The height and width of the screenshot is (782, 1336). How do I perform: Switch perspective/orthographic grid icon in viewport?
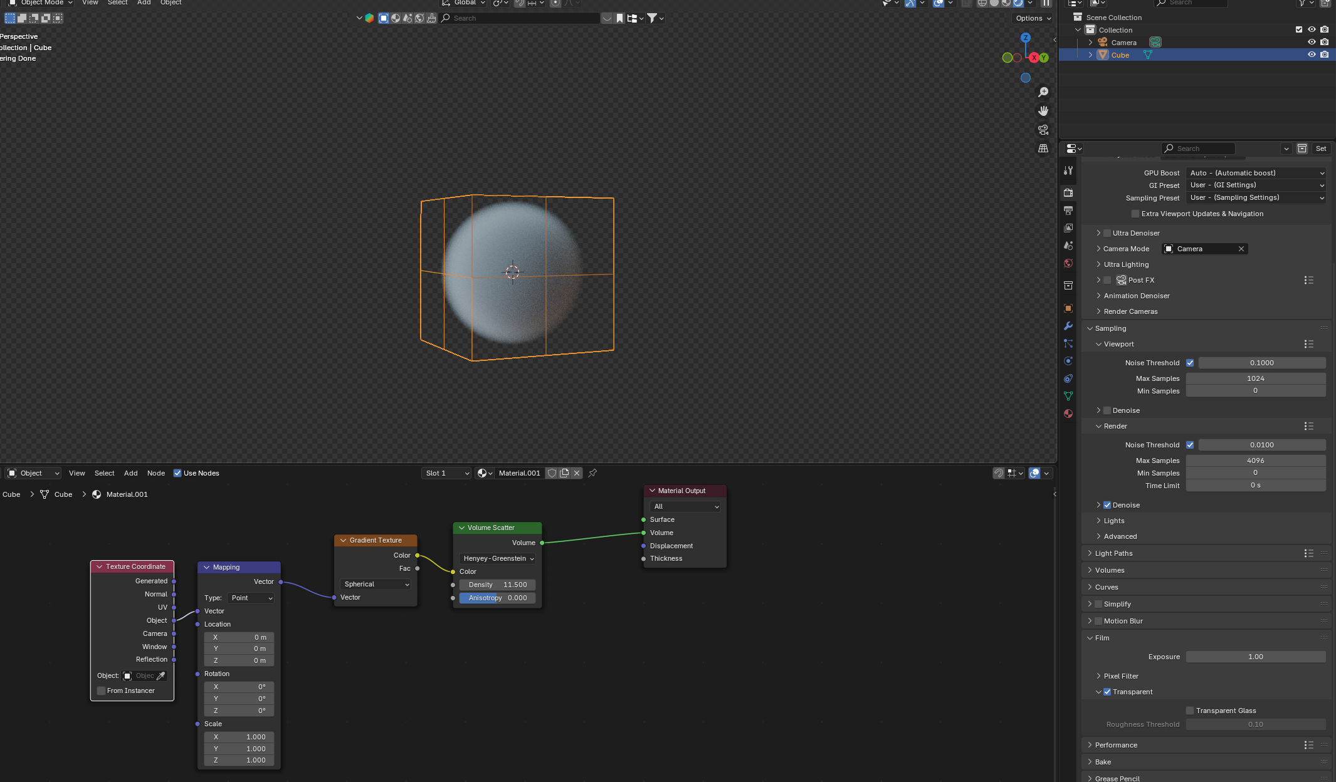point(1043,149)
